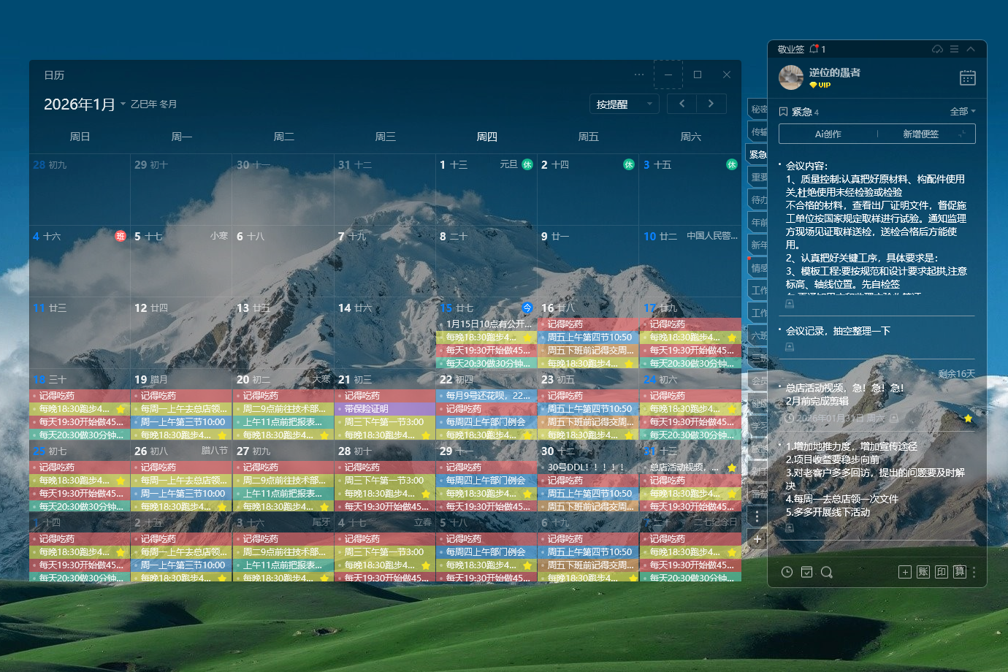Select the 待办 category tab

(x=758, y=199)
